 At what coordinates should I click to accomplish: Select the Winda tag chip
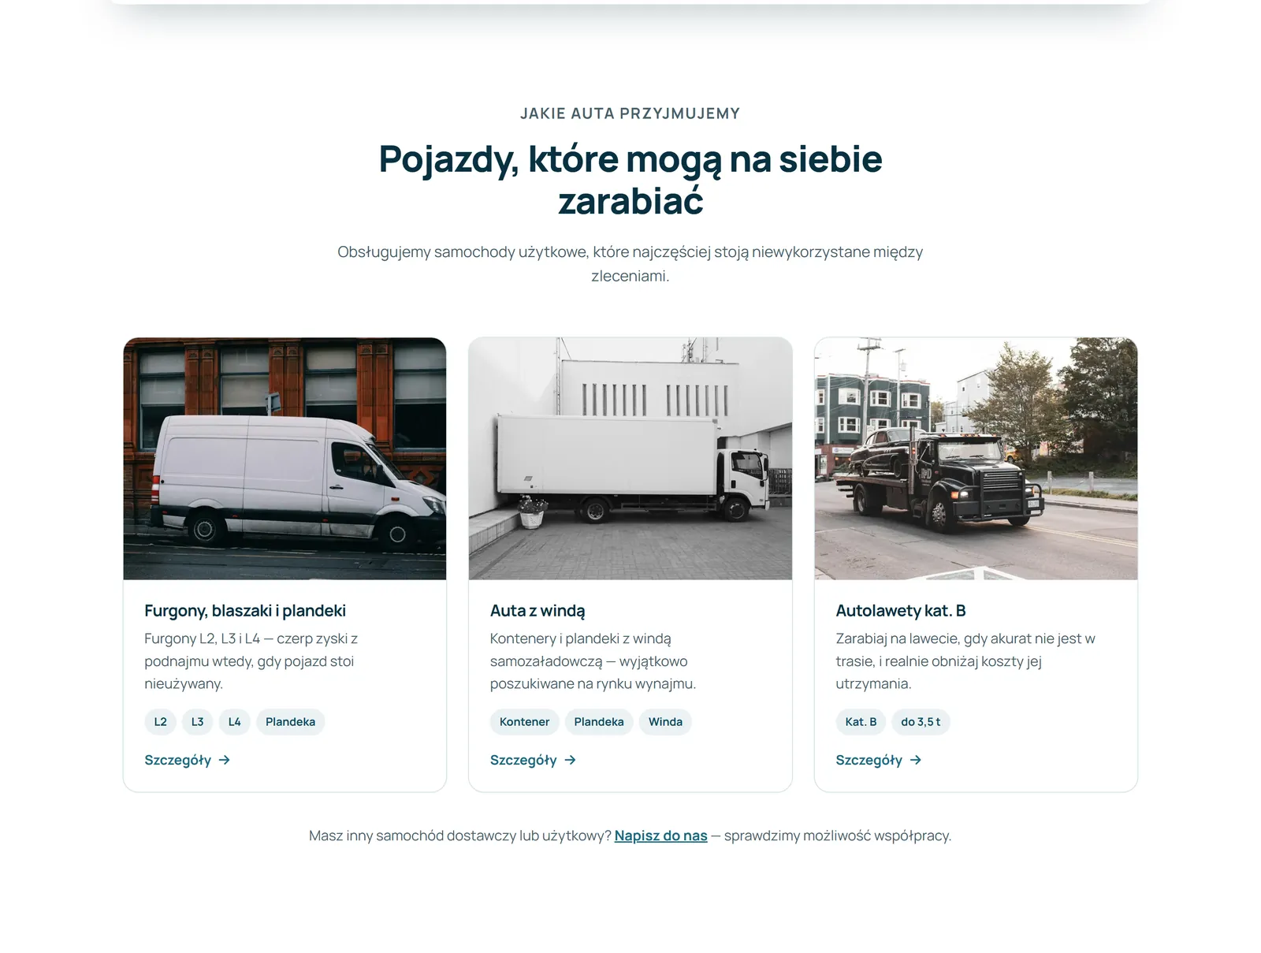pyautogui.click(x=665, y=722)
